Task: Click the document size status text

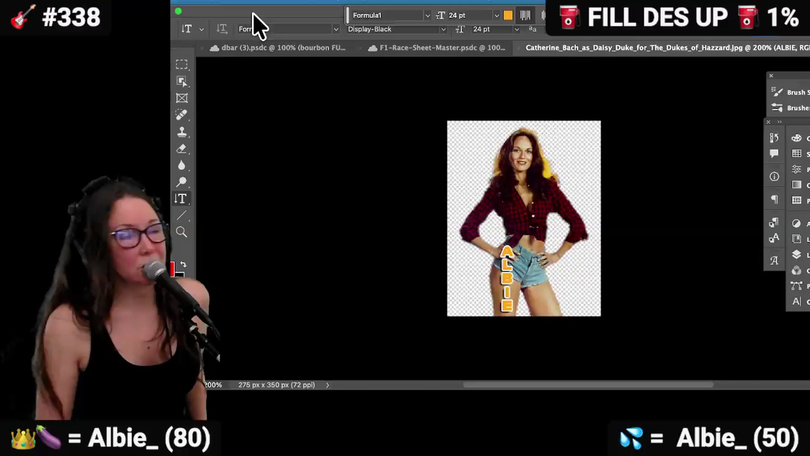Action: click(276, 385)
